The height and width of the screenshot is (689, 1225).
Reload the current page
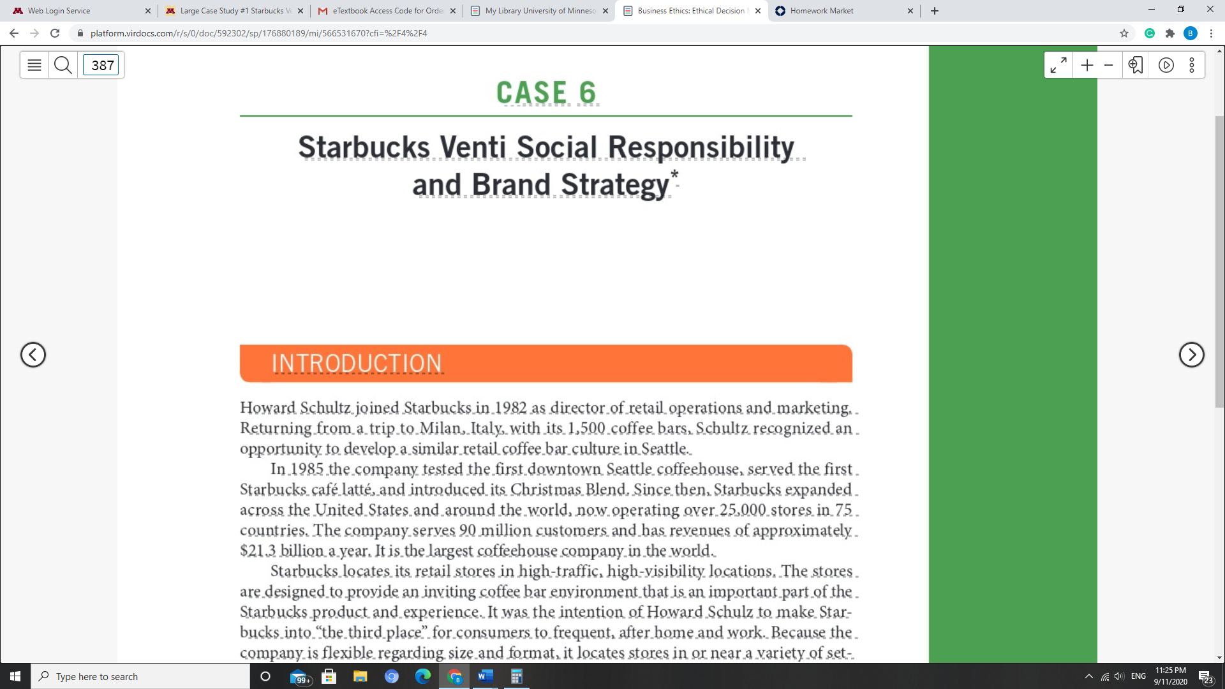click(x=55, y=33)
